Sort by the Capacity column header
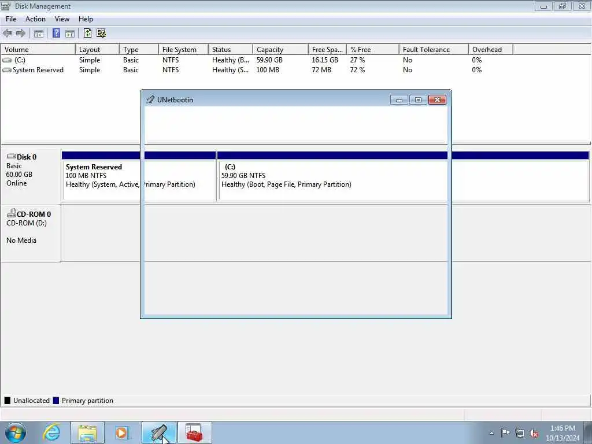This screenshot has height=444, width=592. [280, 50]
